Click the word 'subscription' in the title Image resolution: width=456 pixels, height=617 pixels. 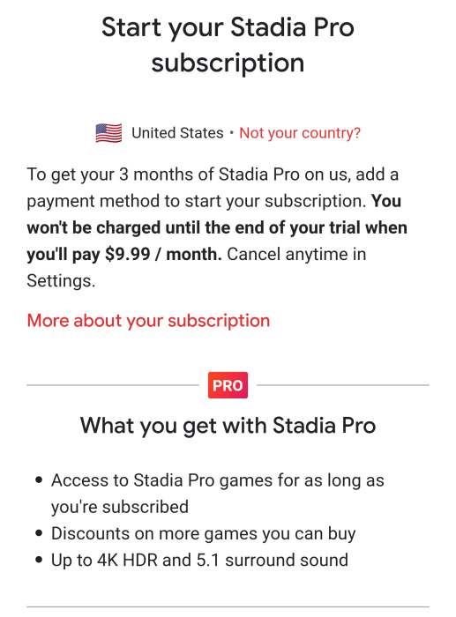pyautogui.click(x=228, y=63)
